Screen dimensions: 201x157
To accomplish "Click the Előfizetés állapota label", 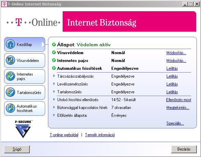I will point(72,115).
